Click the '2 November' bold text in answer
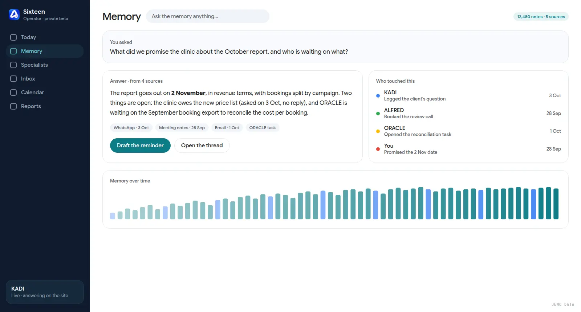The height and width of the screenshot is (312, 581). point(188,93)
